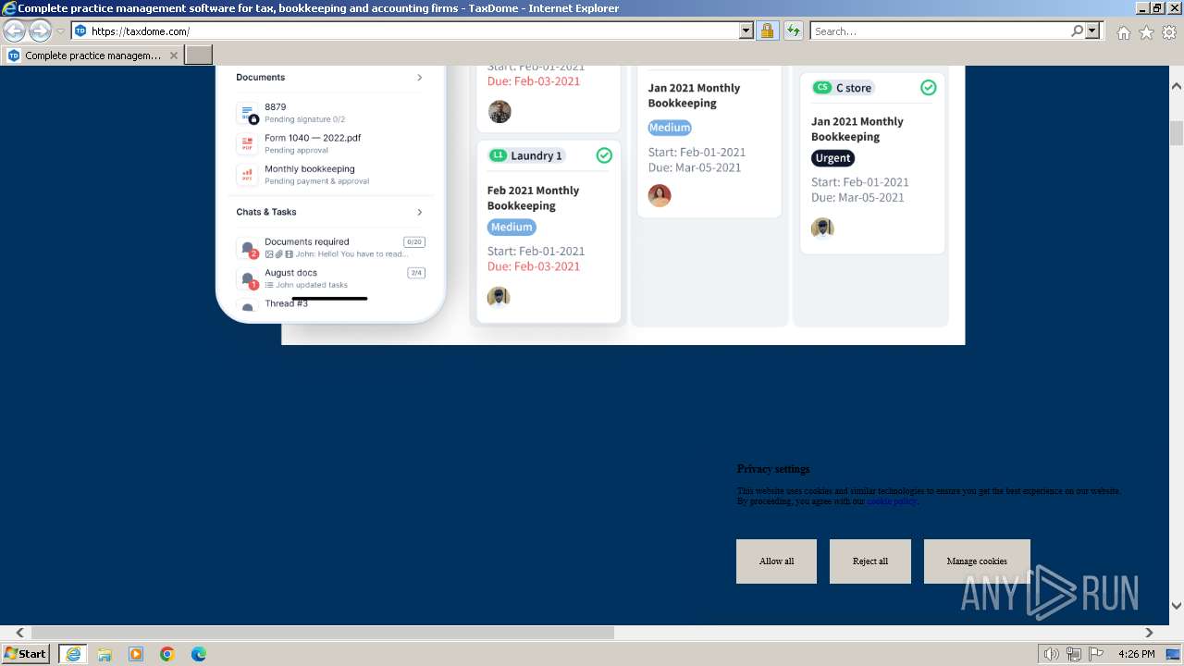Image resolution: width=1184 pixels, height=666 pixels.
Task: Click the Urgent tag on C store card
Action: [832, 158]
